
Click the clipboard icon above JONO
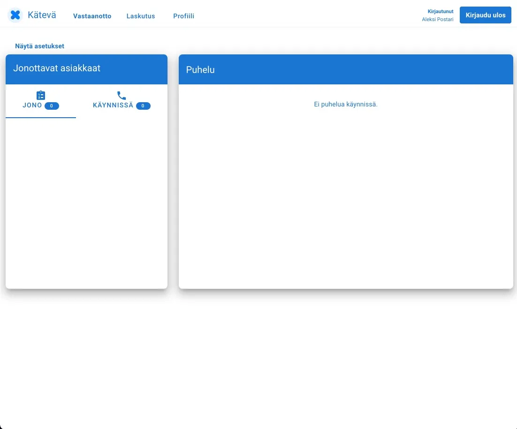pos(41,95)
